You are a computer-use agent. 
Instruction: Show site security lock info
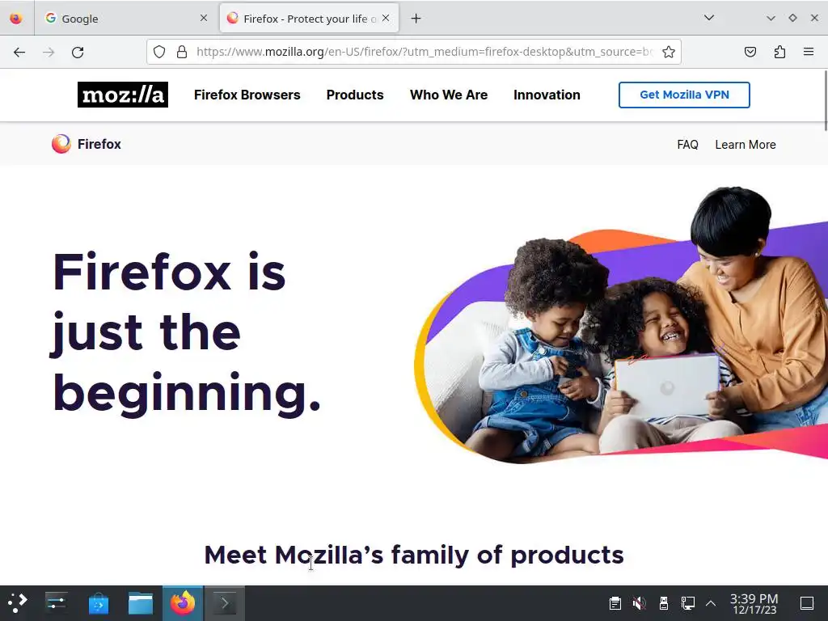coord(182,52)
